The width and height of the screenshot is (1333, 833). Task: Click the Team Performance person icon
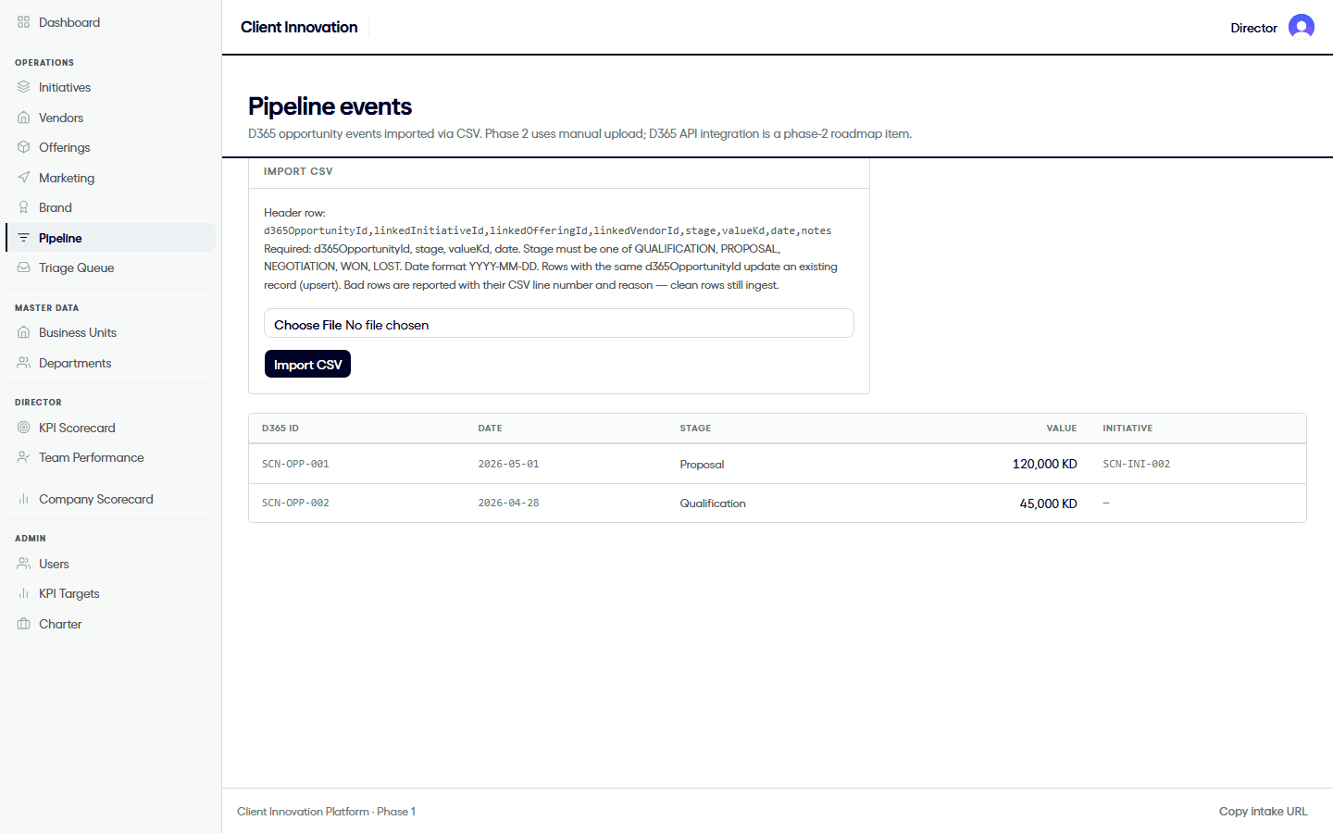[23, 457]
